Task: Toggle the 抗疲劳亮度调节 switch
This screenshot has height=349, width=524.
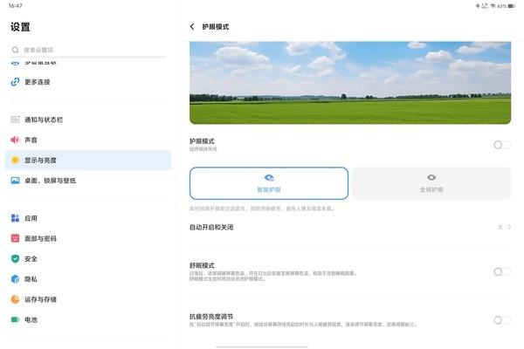Action: tap(502, 320)
